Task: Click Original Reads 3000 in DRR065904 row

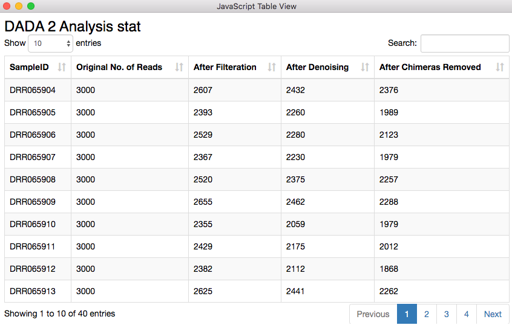Action: point(85,90)
